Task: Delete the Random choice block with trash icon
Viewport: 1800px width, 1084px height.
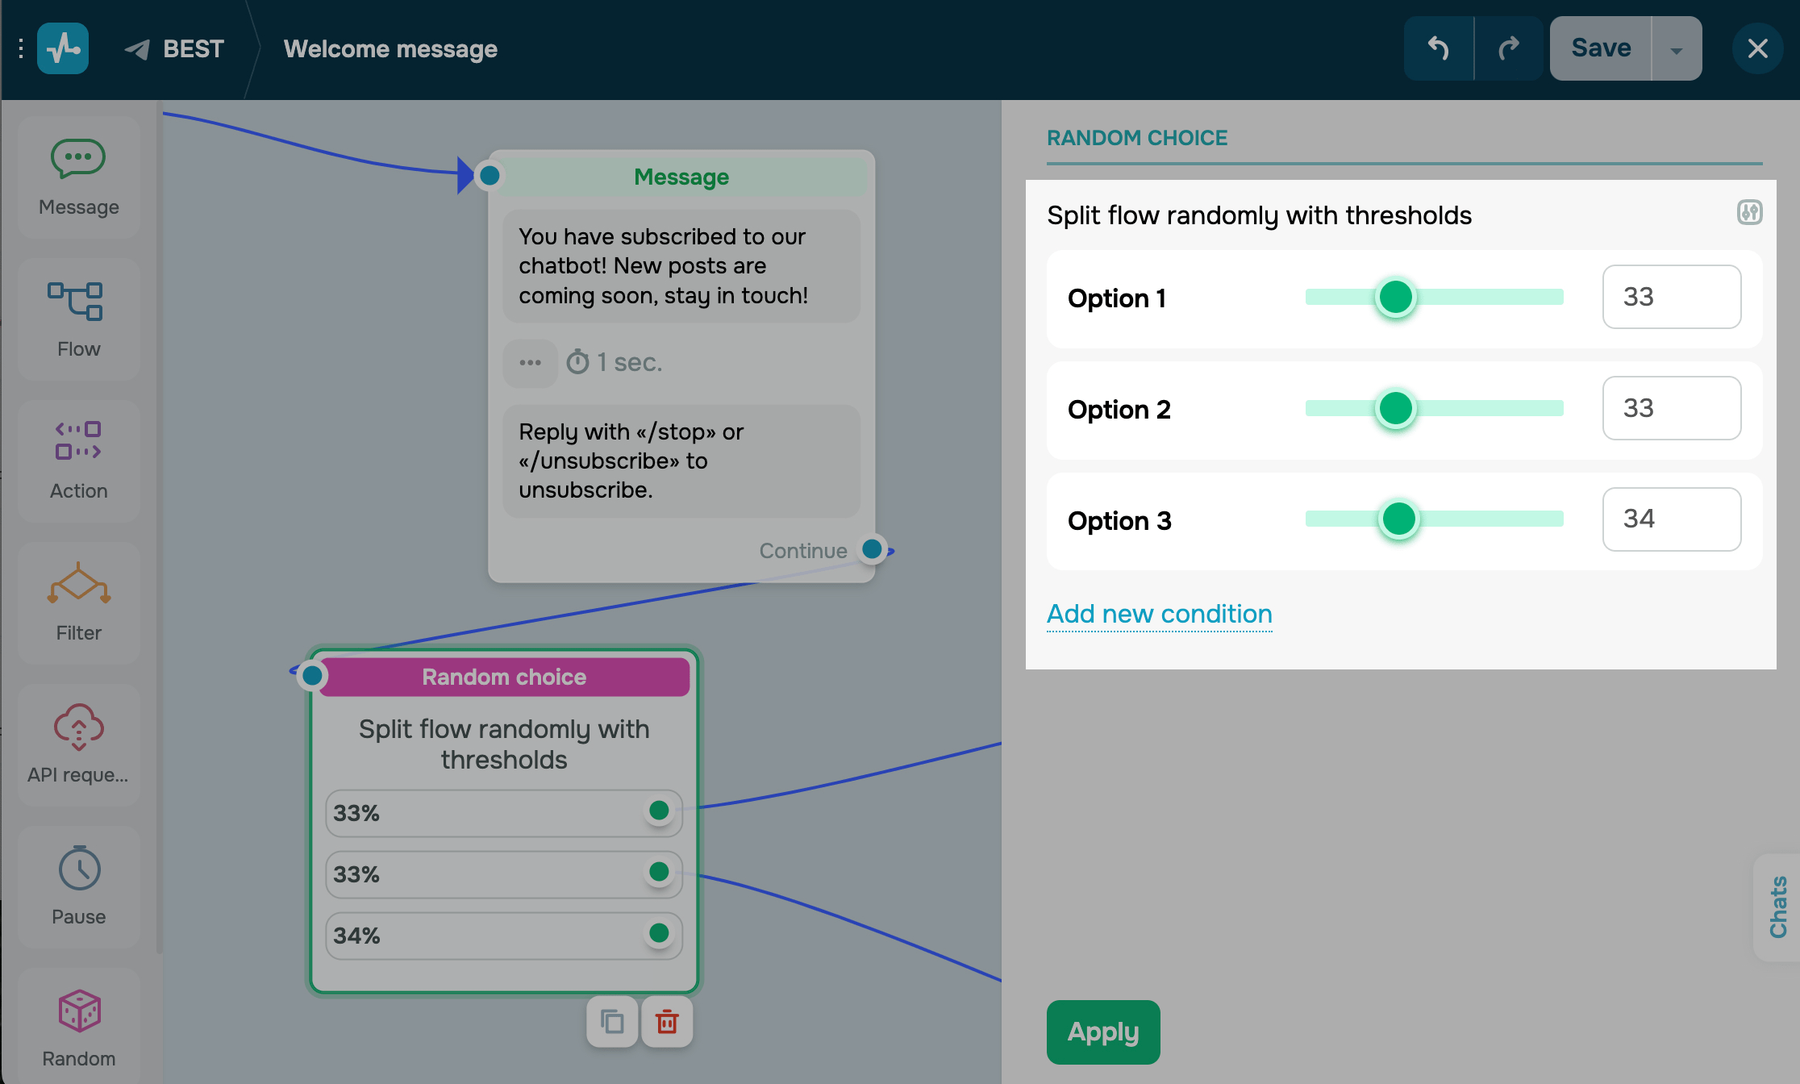Action: click(x=667, y=1022)
